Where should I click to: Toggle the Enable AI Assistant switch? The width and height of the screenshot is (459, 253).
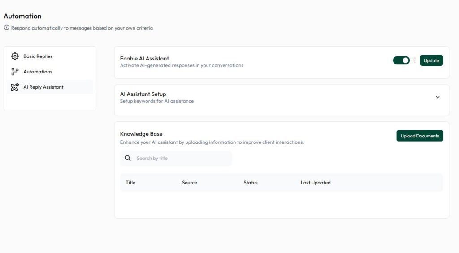401,60
